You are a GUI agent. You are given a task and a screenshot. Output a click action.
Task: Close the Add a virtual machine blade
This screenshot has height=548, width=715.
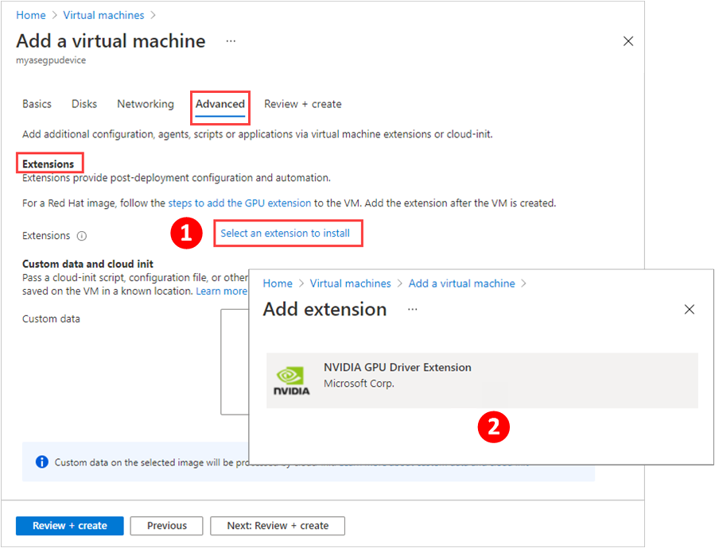tap(628, 41)
